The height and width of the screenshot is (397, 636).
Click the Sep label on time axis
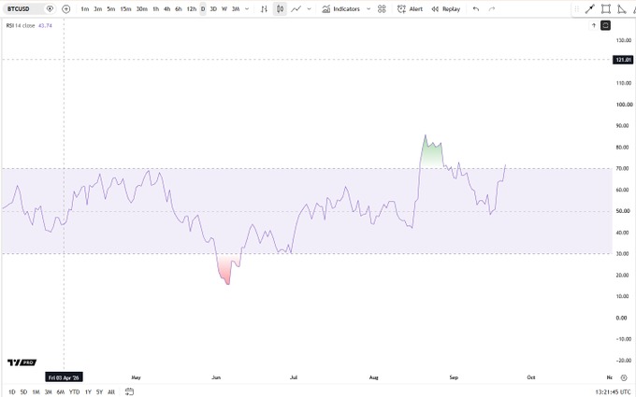(454, 377)
